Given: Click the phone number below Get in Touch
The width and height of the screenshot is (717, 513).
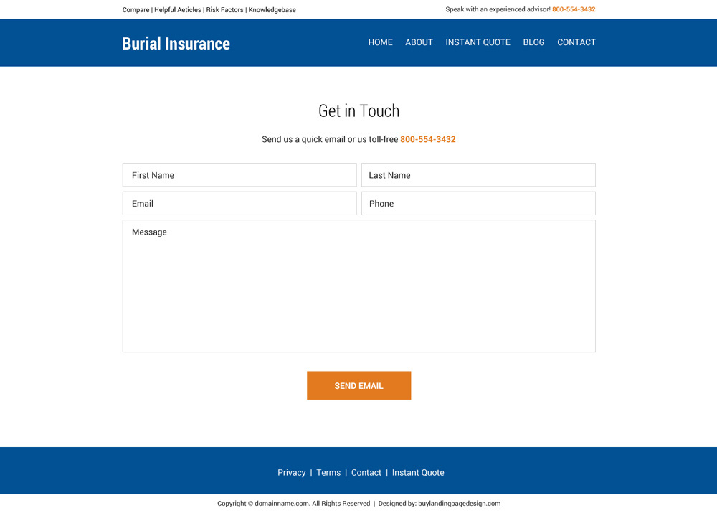Looking at the screenshot, I should (427, 139).
